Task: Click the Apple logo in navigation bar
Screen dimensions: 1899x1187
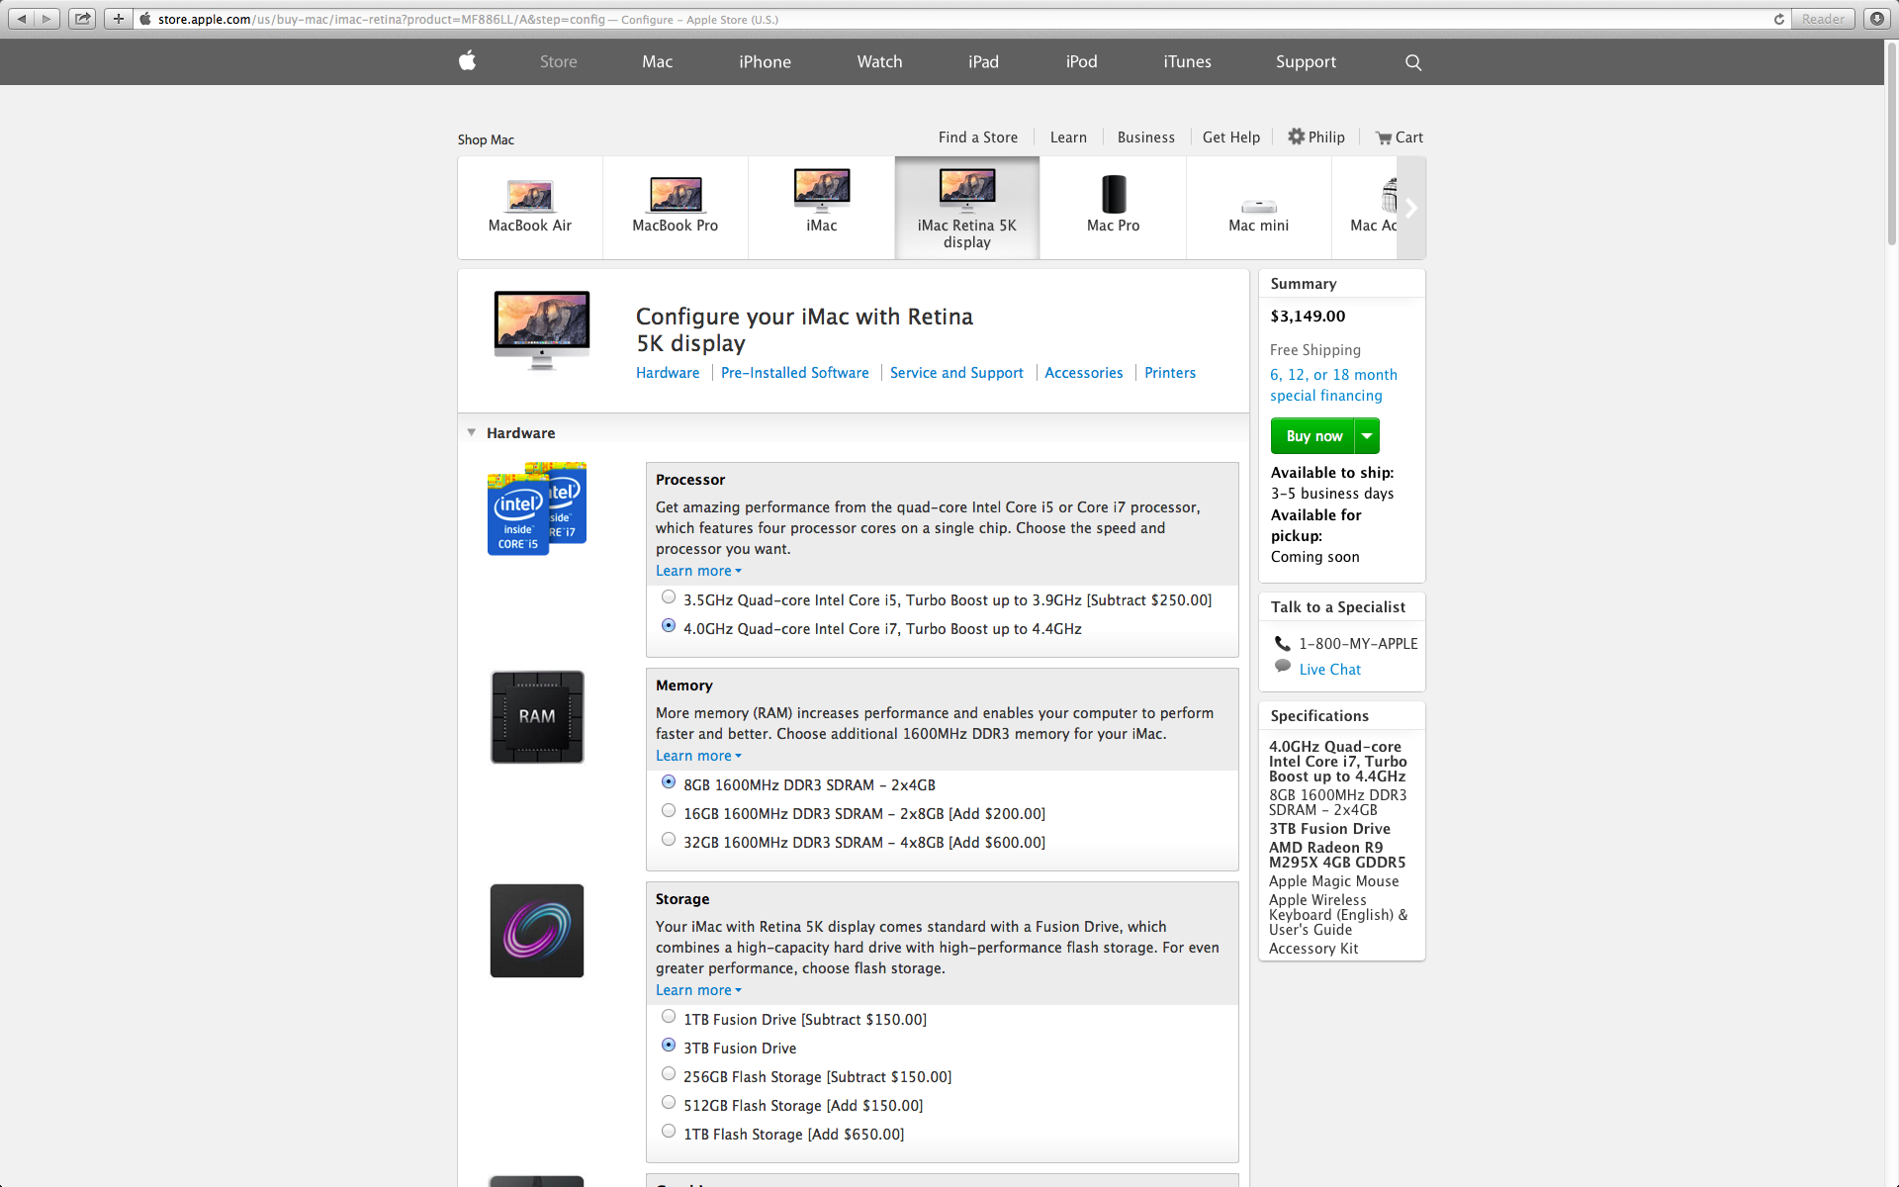Action: click(468, 61)
